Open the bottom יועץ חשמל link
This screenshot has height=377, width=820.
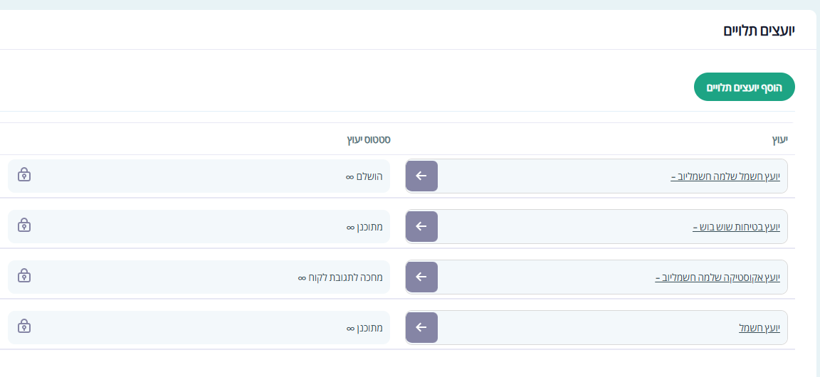[x=759, y=328]
